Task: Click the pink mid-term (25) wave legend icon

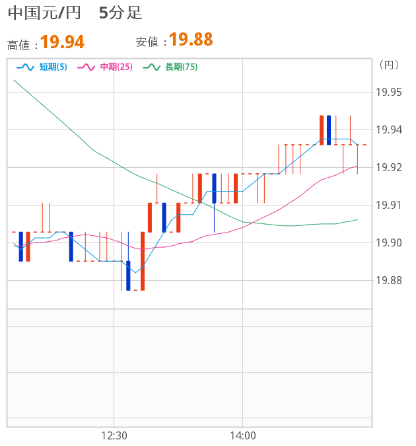Action: pos(86,67)
